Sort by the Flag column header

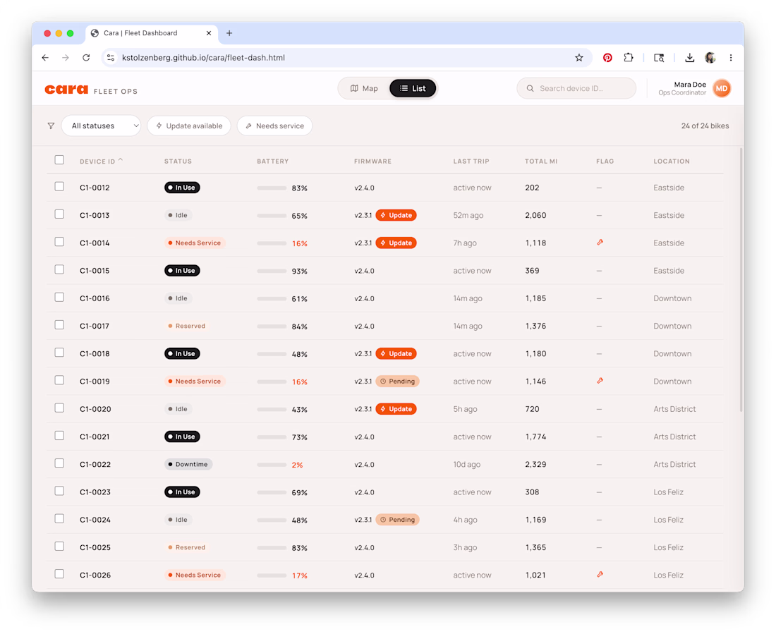tap(605, 161)
